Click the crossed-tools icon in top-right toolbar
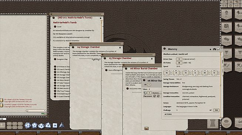 coord(224,2)
